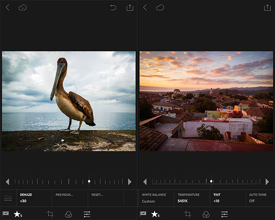
Task: Open cloud sync status above the sunset photo
Action: coord(160,7)
